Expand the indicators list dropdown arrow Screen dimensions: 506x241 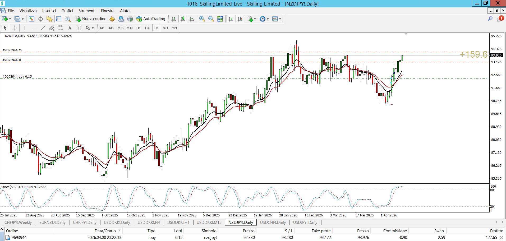tap(255, 19)
